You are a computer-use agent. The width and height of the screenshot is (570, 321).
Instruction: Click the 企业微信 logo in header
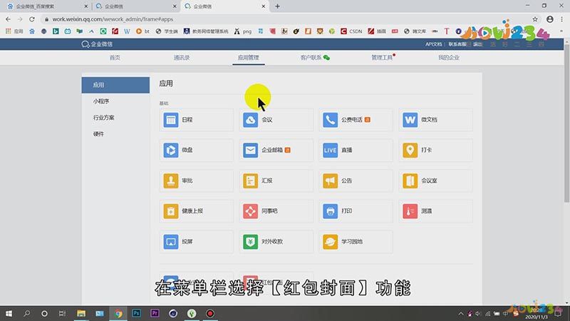97,44
